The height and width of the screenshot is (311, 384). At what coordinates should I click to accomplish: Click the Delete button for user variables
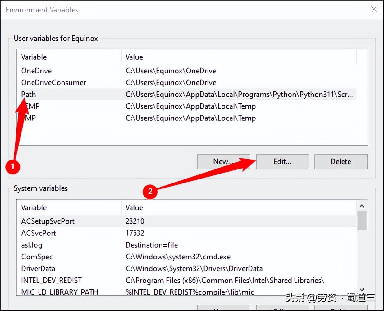click(x=341, y=161)
